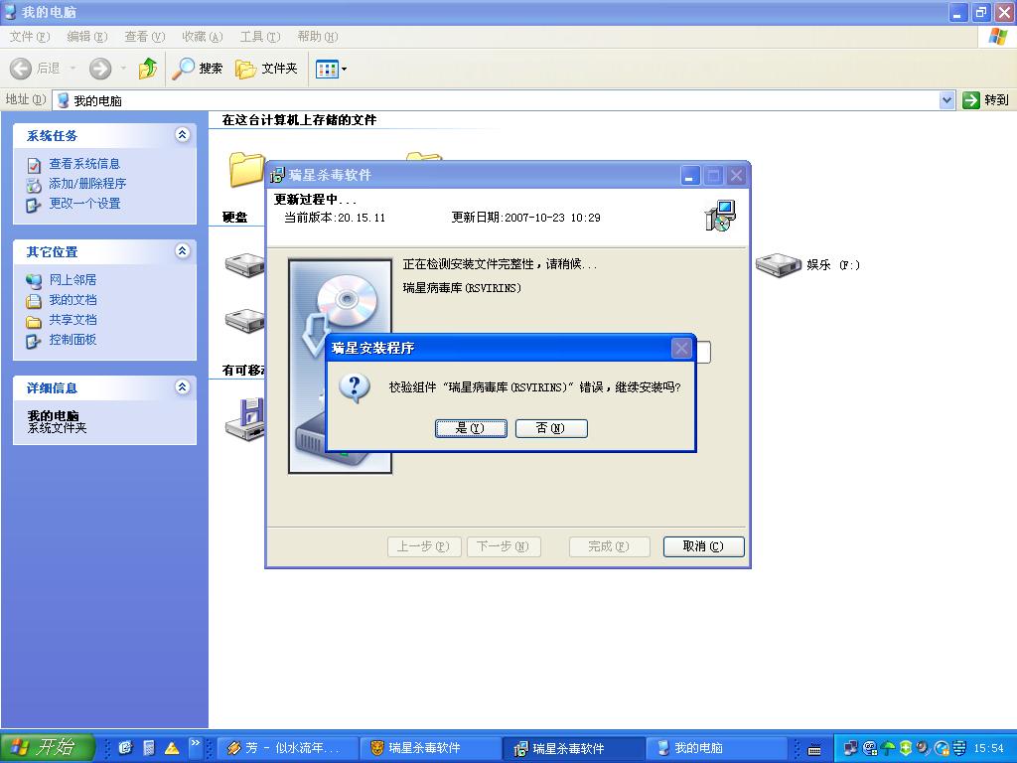Click 取消(C) in the Rising update wizard
The width and height of the screenshot is (1017, 763).
click(x=704, y=546)
